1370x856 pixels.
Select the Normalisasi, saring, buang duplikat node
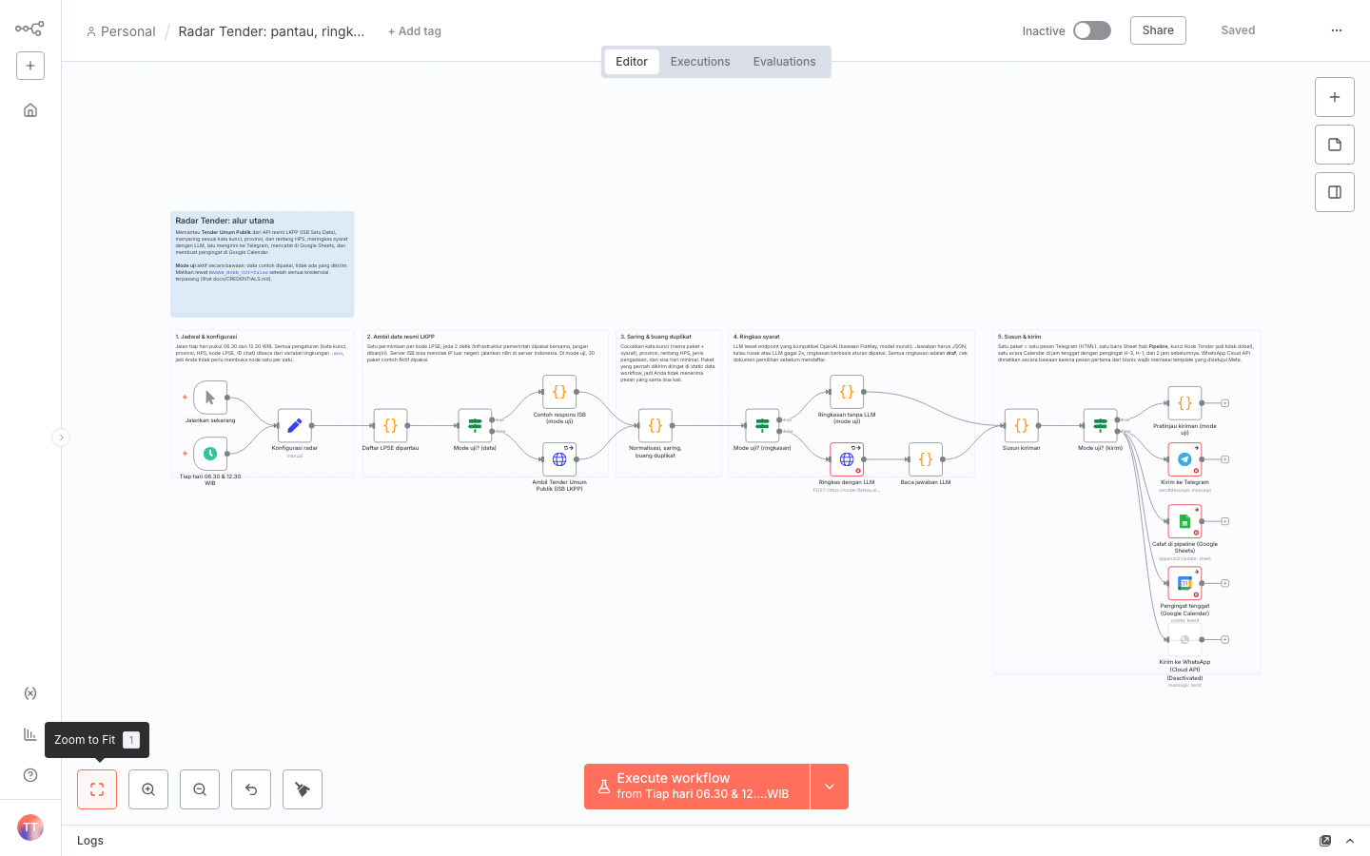coord(656,425)
